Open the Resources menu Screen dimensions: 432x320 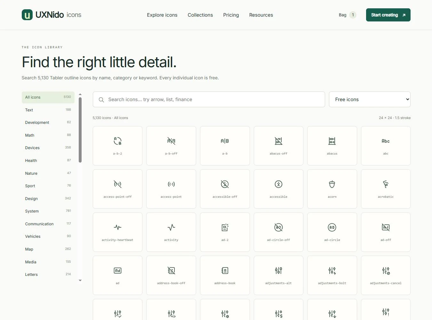[261, 15]
